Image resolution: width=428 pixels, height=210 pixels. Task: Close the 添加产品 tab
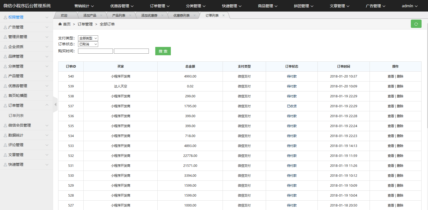click(x=101, y=16)
